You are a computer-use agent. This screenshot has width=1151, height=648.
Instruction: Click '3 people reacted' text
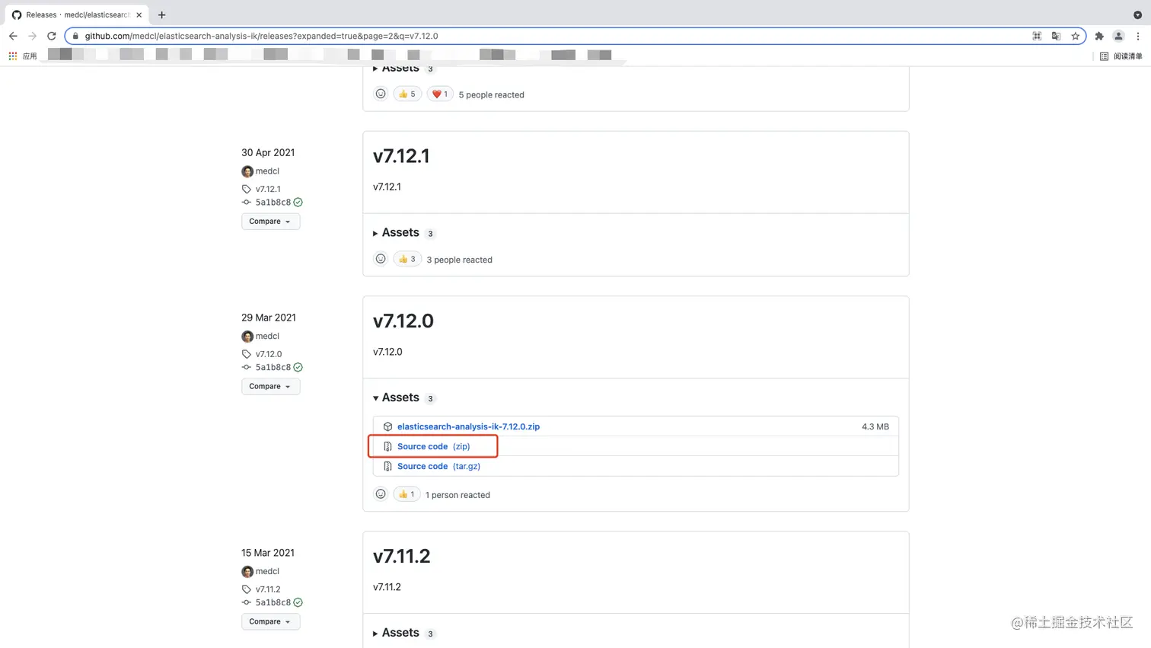(459, 260)
